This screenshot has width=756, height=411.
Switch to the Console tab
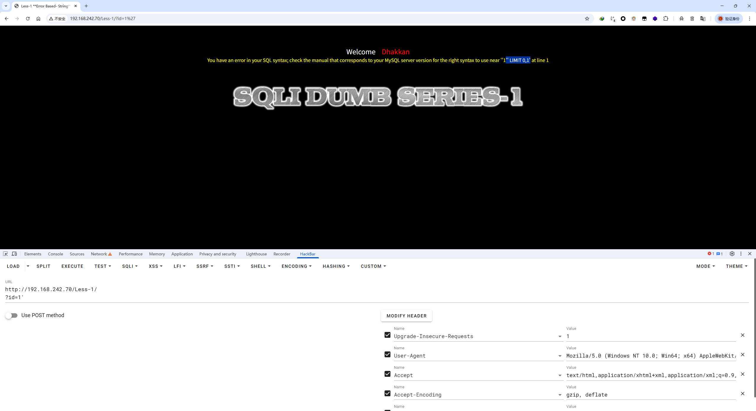pos(56,254)
